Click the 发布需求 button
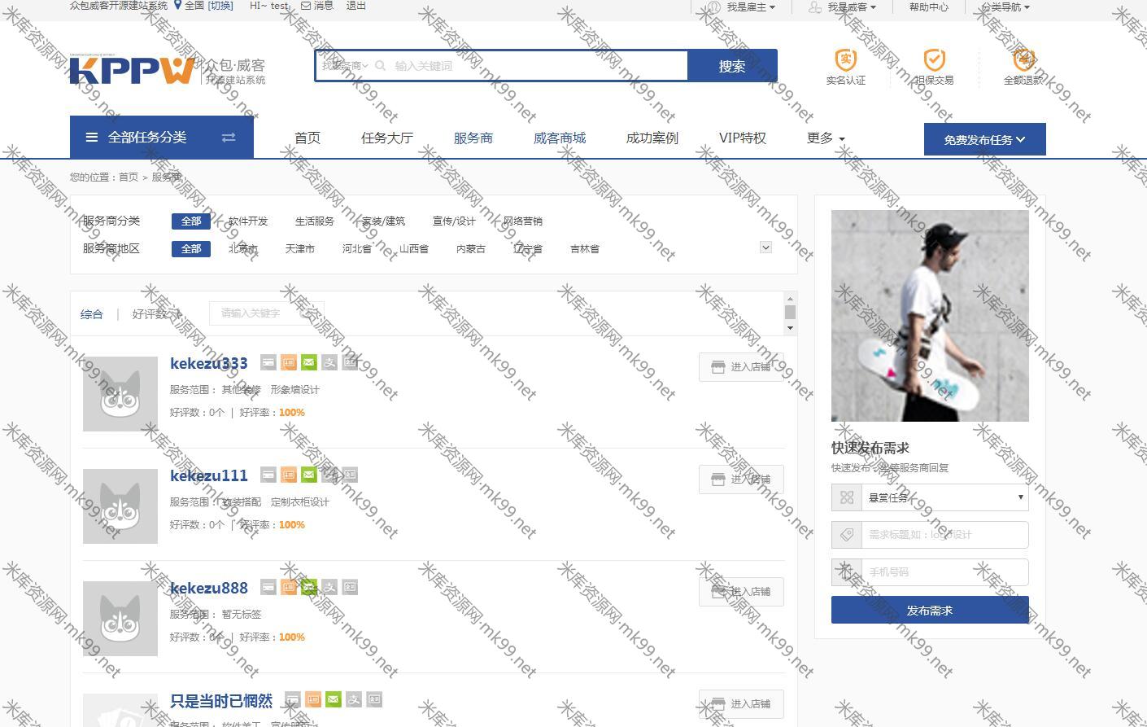Image resolution: width=1147 pixels, height=727 pixels. 930,610
